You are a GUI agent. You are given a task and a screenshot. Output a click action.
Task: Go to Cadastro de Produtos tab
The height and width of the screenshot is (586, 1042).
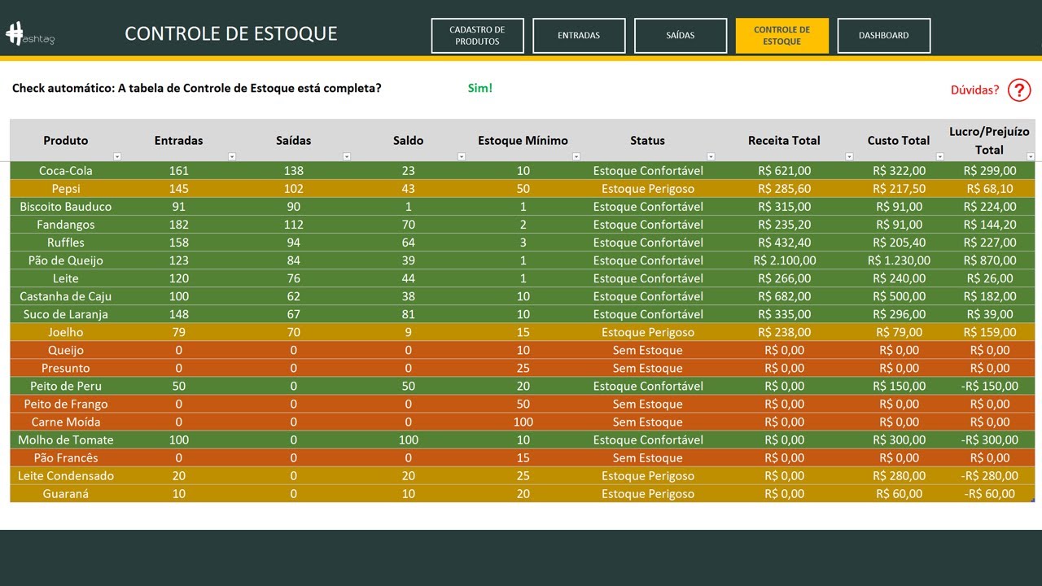coord(477,36)
